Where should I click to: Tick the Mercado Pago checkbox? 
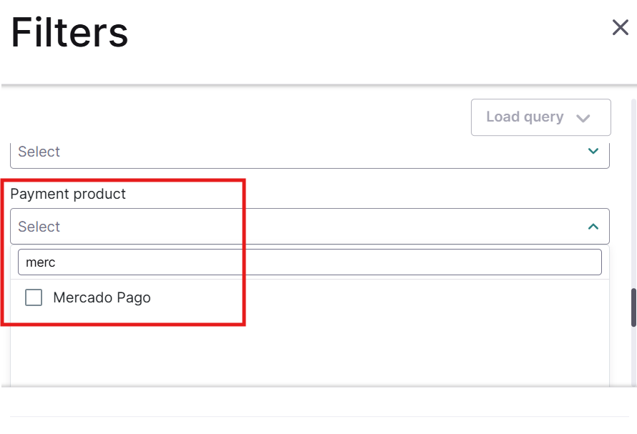[x=34, y=297]
